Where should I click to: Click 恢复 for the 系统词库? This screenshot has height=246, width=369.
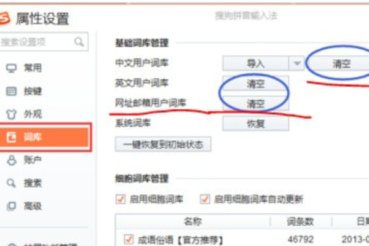click(x=256, y=124)
